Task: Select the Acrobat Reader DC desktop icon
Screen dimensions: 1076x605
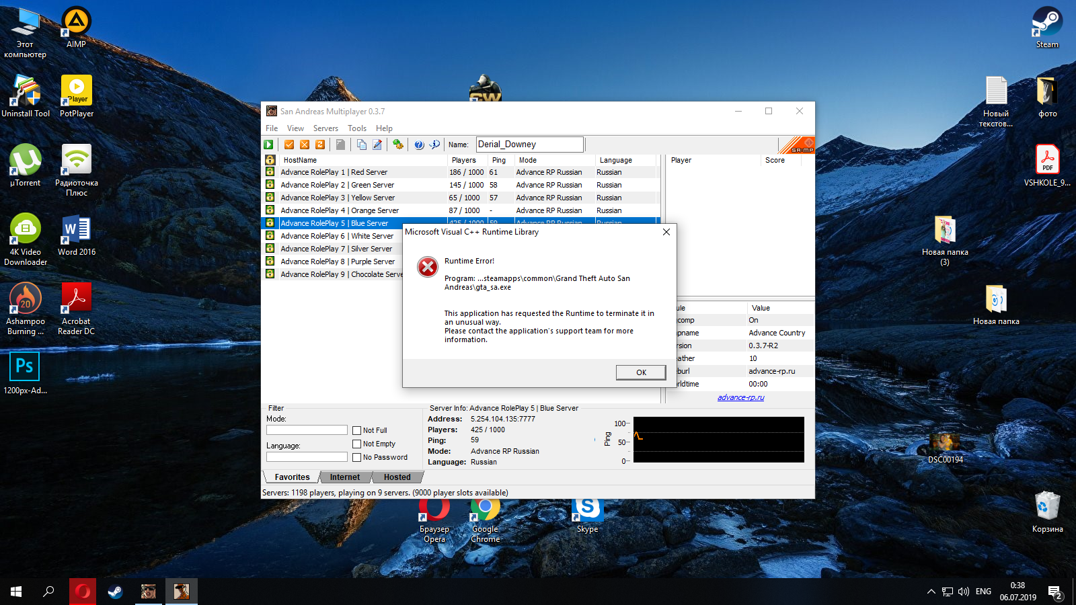Action: (76, 309)
